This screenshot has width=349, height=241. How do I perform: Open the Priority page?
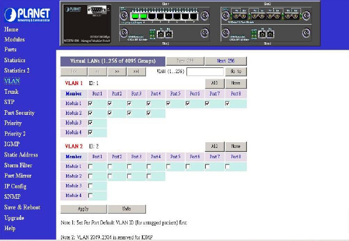coord(13,123)
